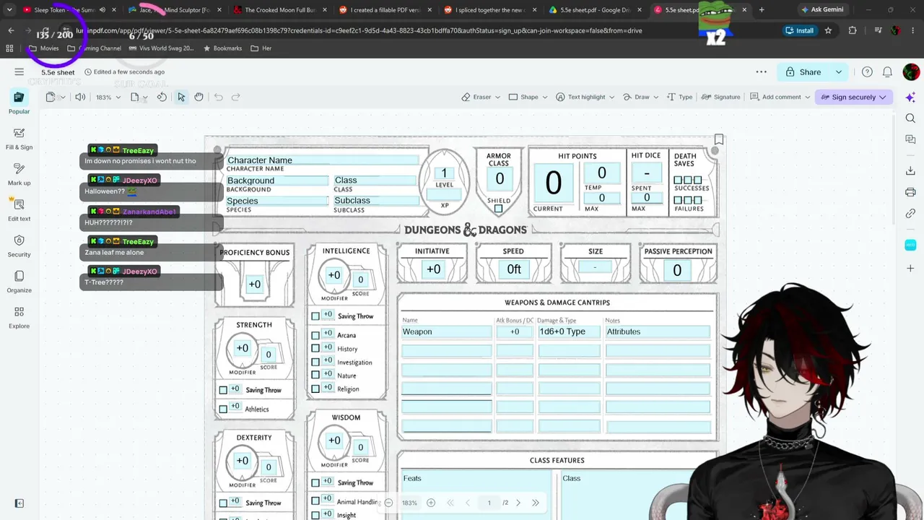The image size is (924, 520).
Task: Check the Nature proficiency box
Action: pyautogui.click(x=315, y=376)
